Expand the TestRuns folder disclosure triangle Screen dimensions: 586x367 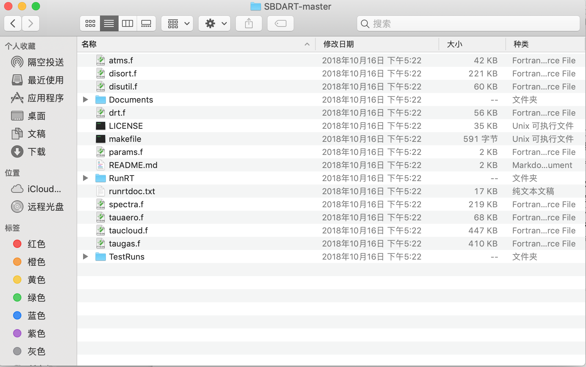(x=85, y=256)
